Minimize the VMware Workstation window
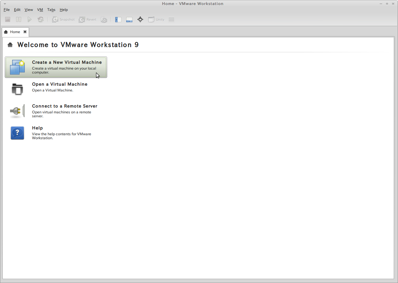Image resolution: width=398 pixels, height=283 pixels. [381, 4]
